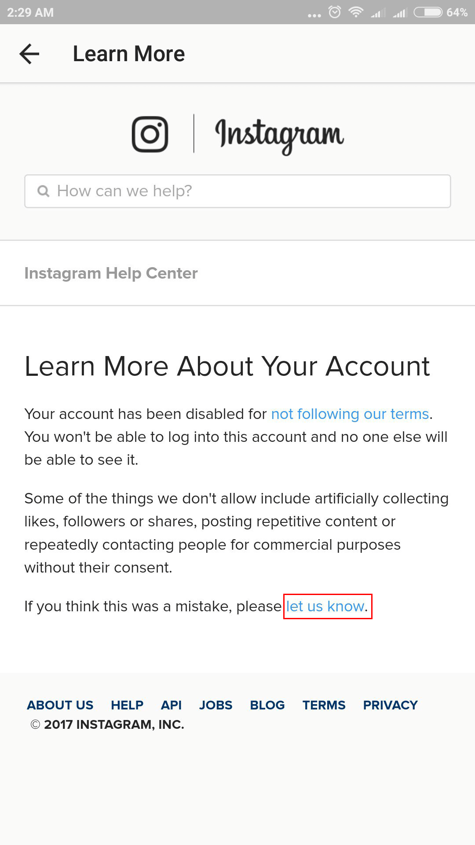Open the BLOG footer link
Screen dimensions: 475x845
pyautogui.click(x=267, y=705)
